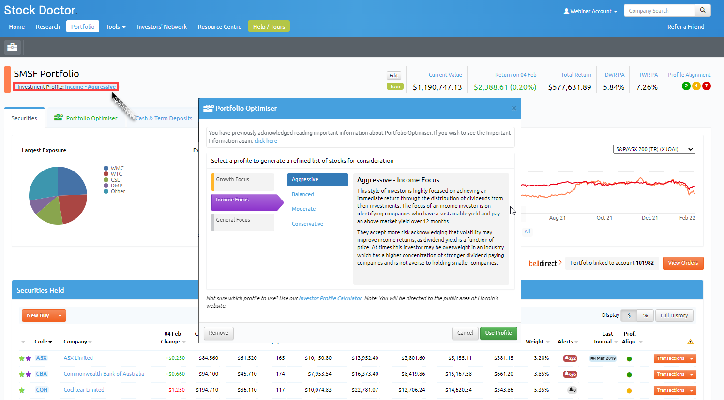The height and width of the screenshot is (400, 724).
Task: Click the warning triangle column icon
Action: (691, 342)
